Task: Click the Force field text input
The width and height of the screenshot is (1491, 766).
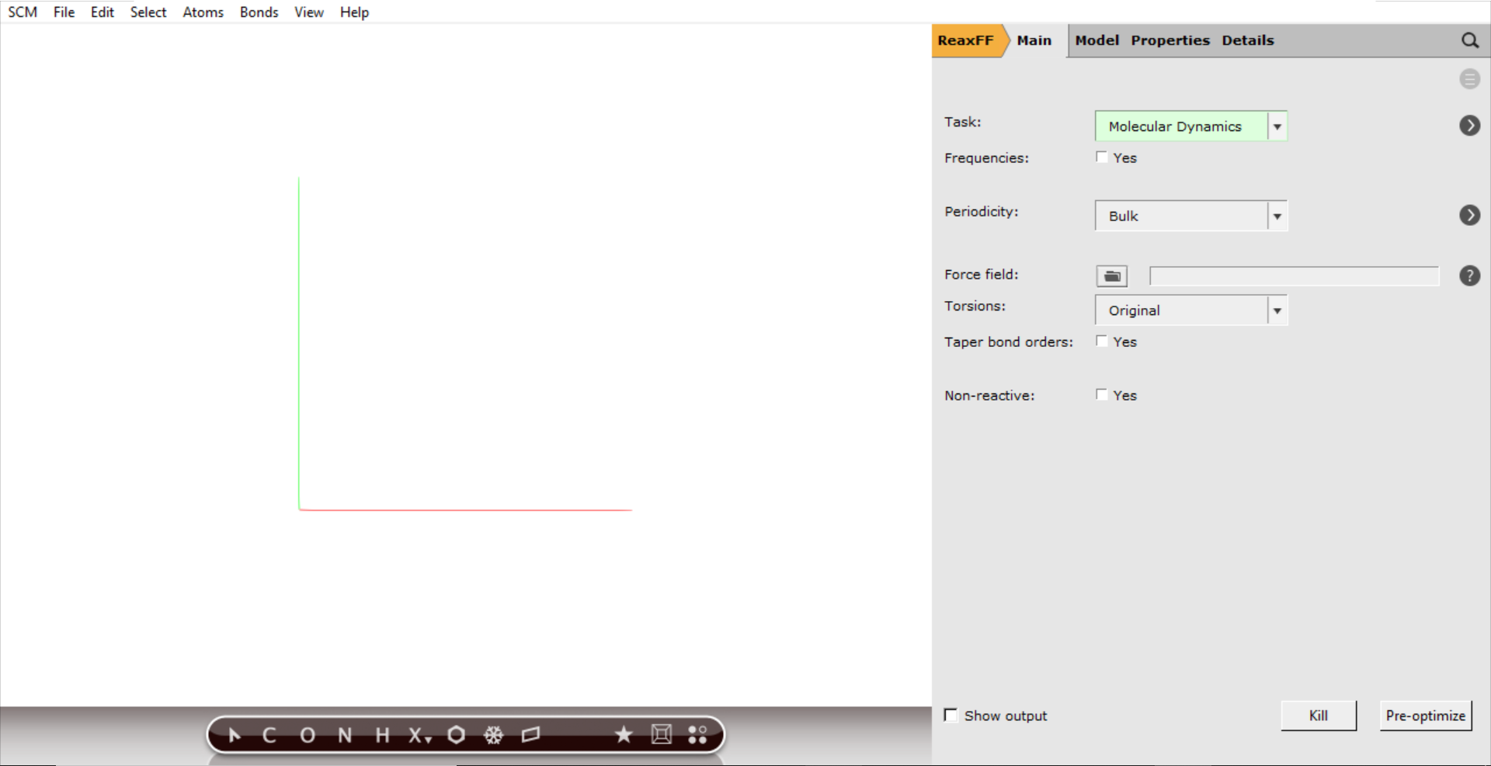Action: point(1294,276)
